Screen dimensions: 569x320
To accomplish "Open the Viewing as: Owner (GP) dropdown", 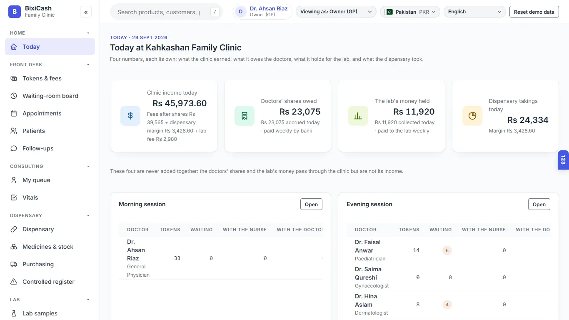I will pyautogui.click(x=336, y=12).
